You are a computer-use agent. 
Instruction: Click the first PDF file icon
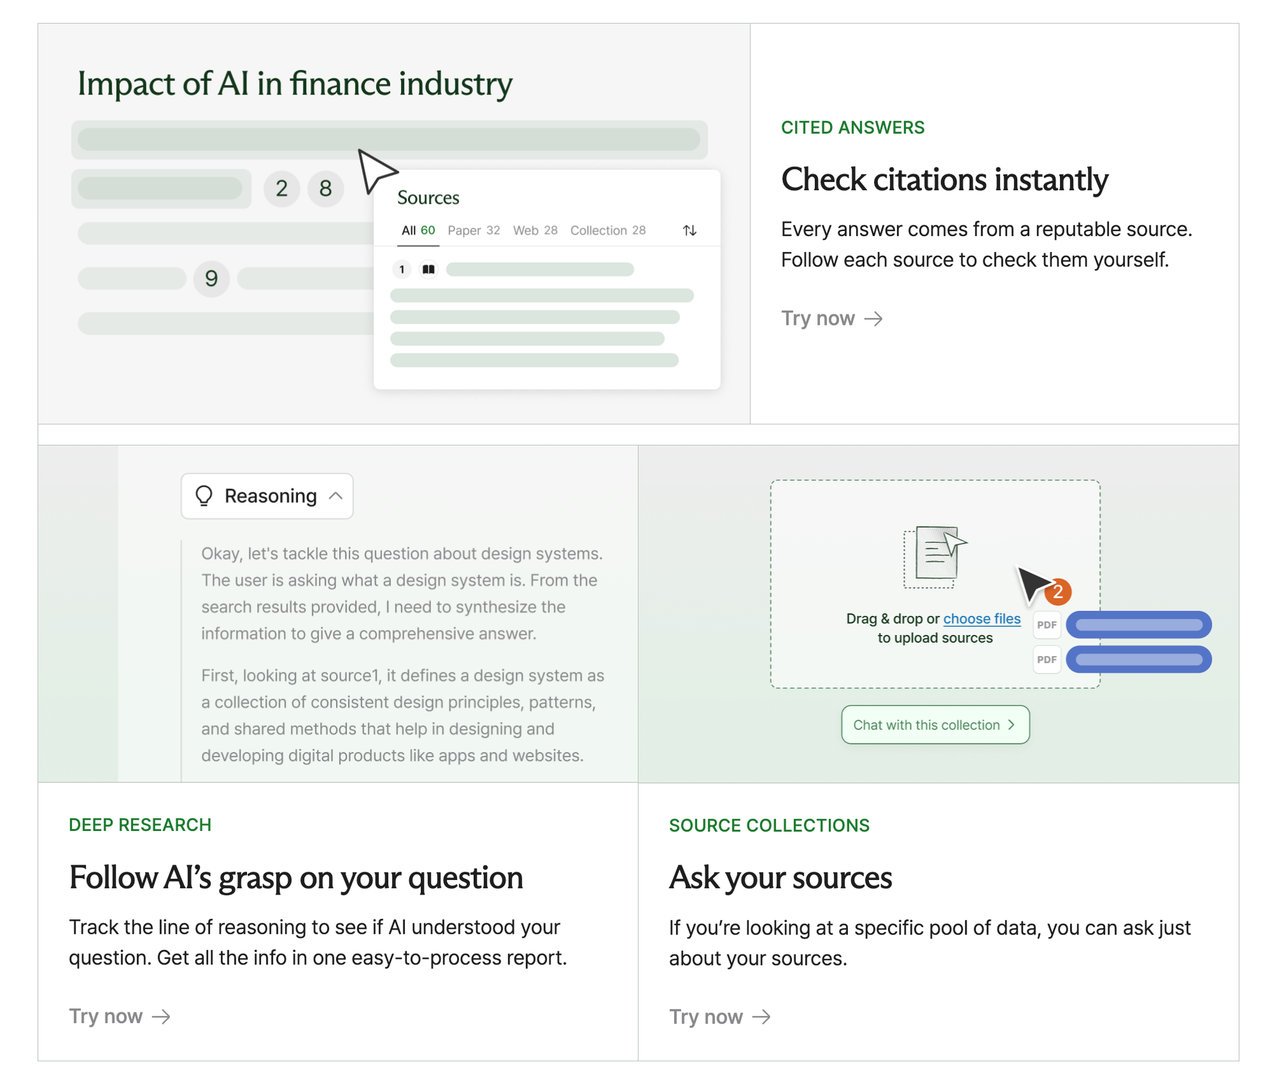coord(1046,625)
